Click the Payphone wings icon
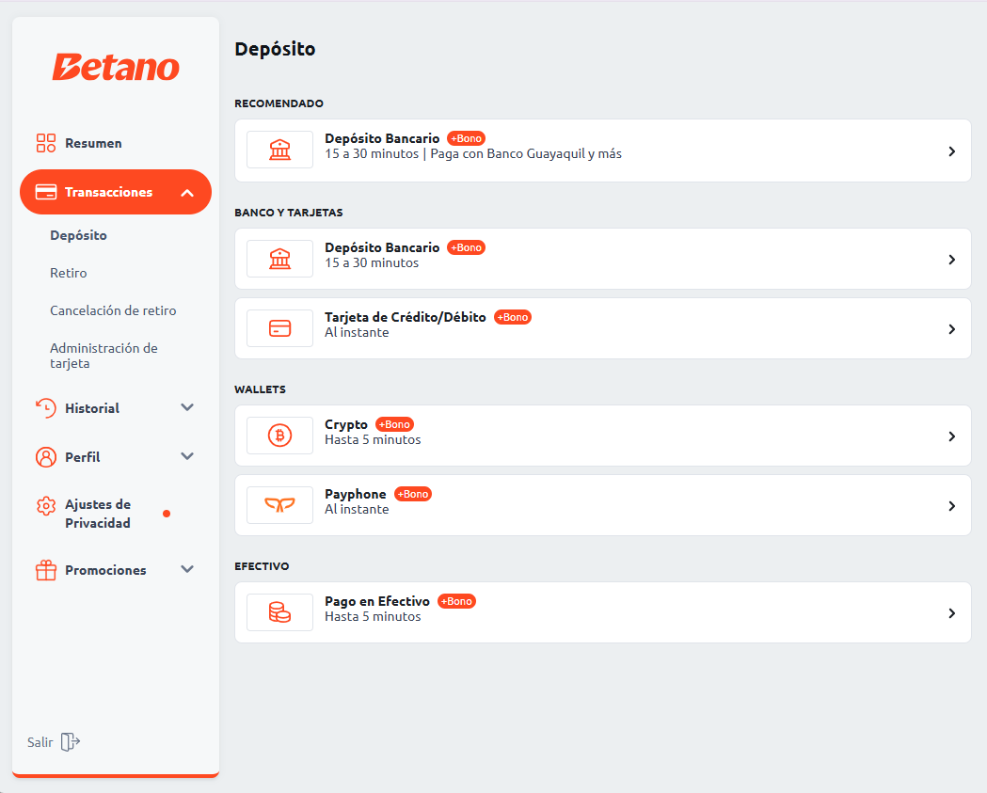 click(280, 505)
